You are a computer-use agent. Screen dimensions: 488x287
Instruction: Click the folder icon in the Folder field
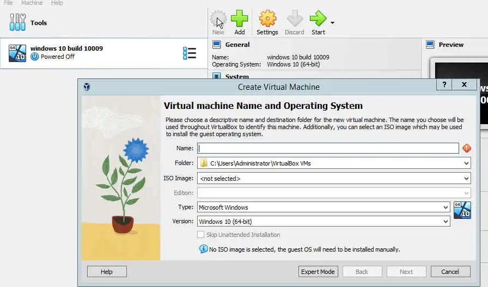[204, 163]
